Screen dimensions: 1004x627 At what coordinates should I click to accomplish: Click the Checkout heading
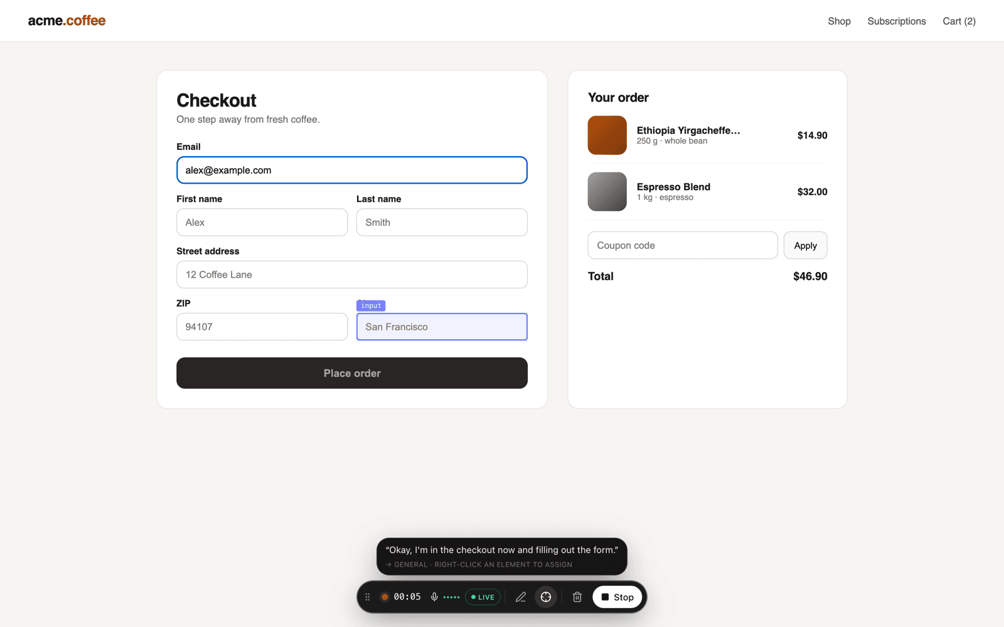point(216,100)
